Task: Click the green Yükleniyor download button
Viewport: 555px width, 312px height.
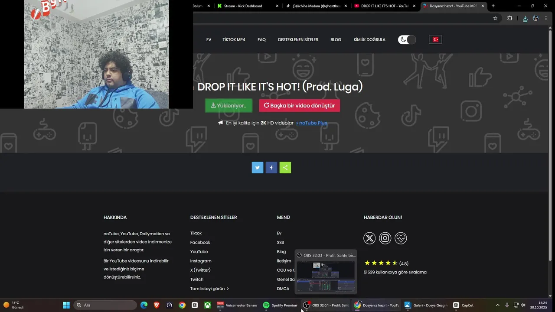Action: click(x=229, y=106)
